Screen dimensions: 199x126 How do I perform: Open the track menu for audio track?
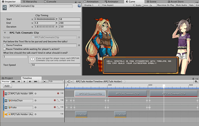62,114
